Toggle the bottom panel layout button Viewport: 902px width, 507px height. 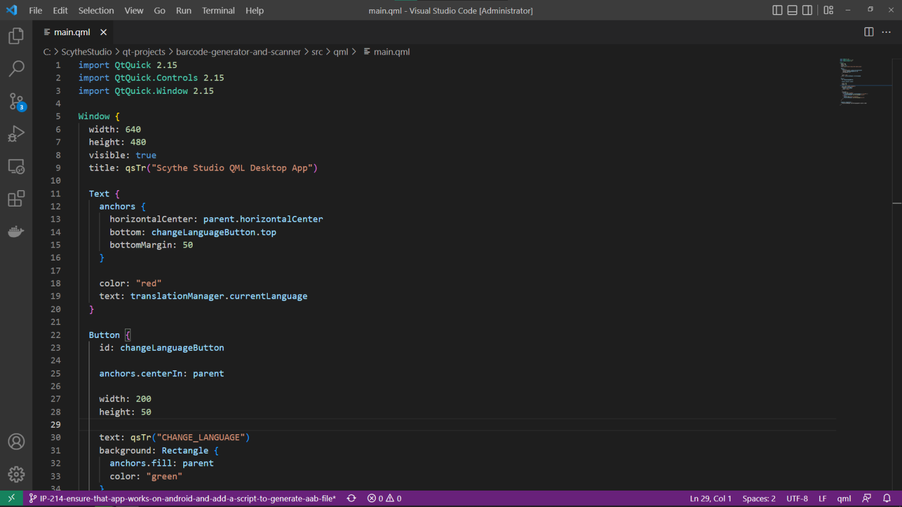792,10
